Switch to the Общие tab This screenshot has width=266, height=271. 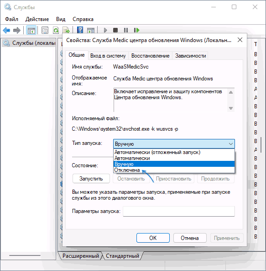pyautogui.click(x=77, y=55)
